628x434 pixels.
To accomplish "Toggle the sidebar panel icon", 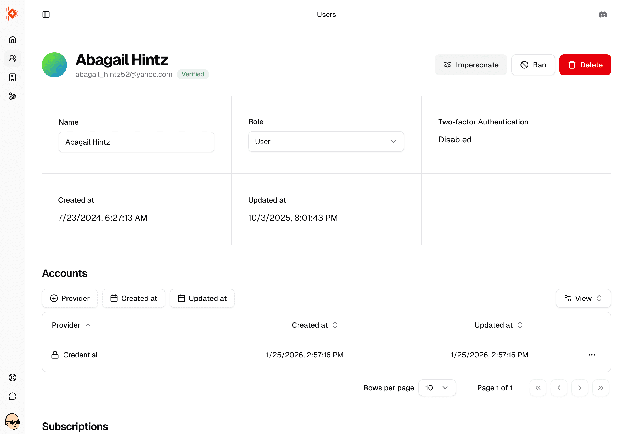I will click(46, 14).
